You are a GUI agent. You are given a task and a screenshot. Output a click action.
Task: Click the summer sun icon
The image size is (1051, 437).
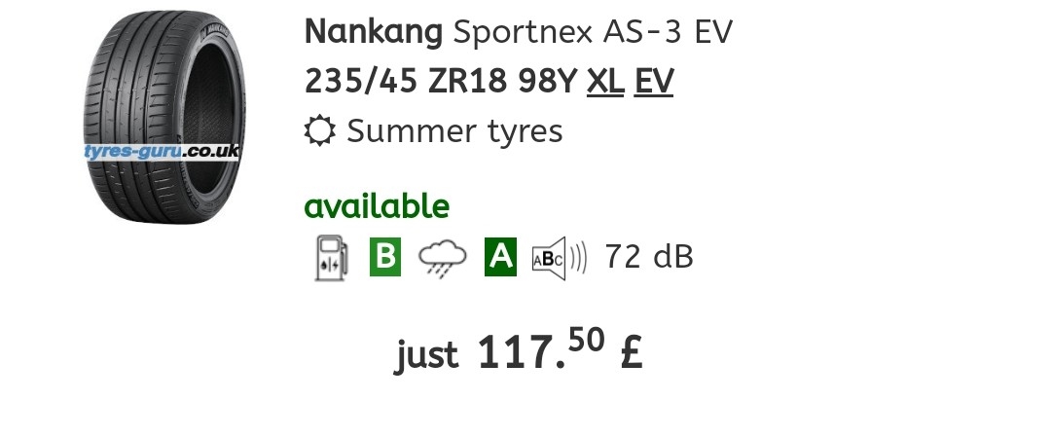[320, 130]
